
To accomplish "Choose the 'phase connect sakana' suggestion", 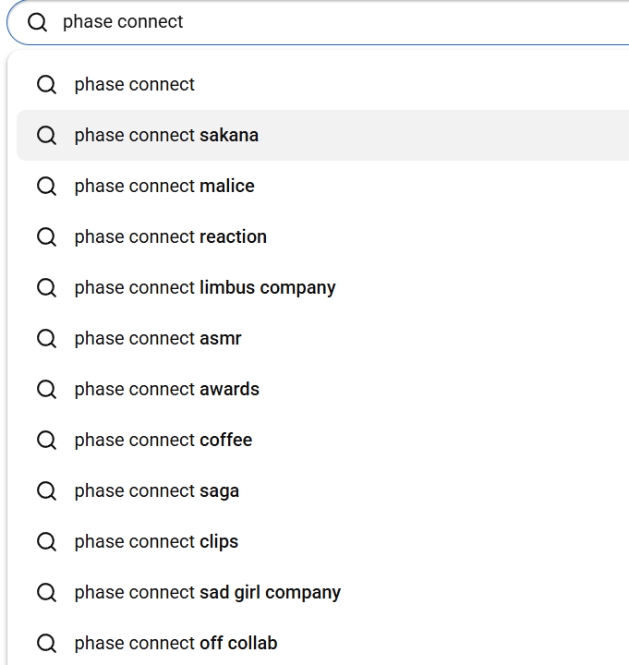I will tap(166, 136).
